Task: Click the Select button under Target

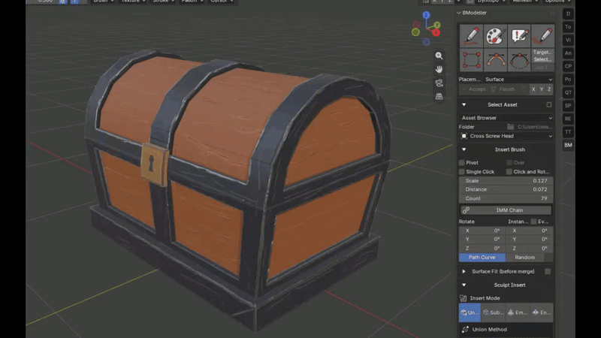Action: click(x=542, y=59)
